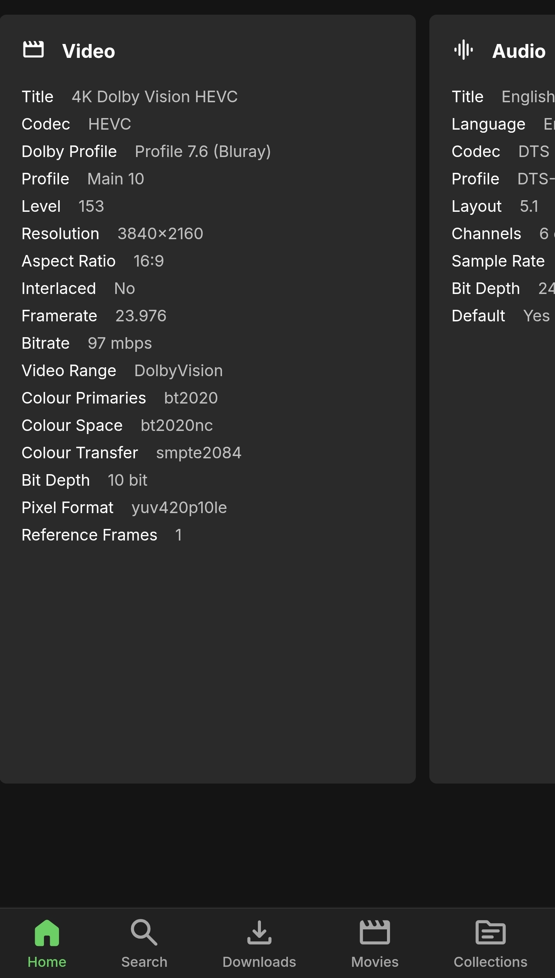Click the waveform icon beside Audio heading
Viewport: 555px width, 978px height.
tap(463, 50)
